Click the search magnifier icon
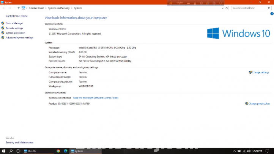Screen dimensions: 274x154 click(269, 8)
